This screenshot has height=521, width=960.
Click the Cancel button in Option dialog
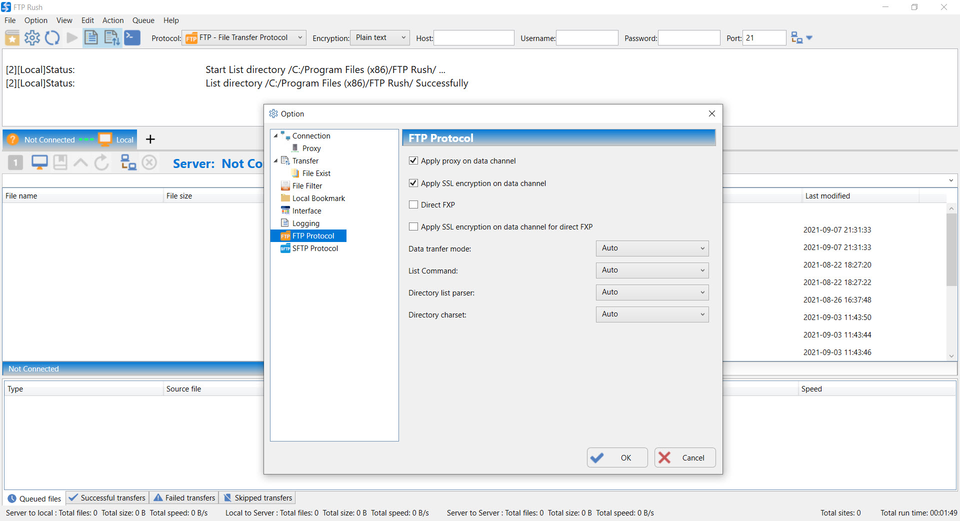(x=685, y=457)
